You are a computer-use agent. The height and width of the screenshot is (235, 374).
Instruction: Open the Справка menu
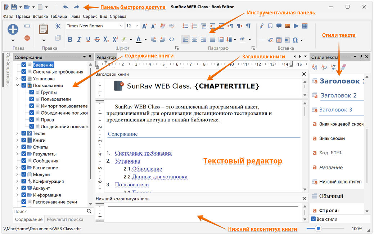point(118,17)
